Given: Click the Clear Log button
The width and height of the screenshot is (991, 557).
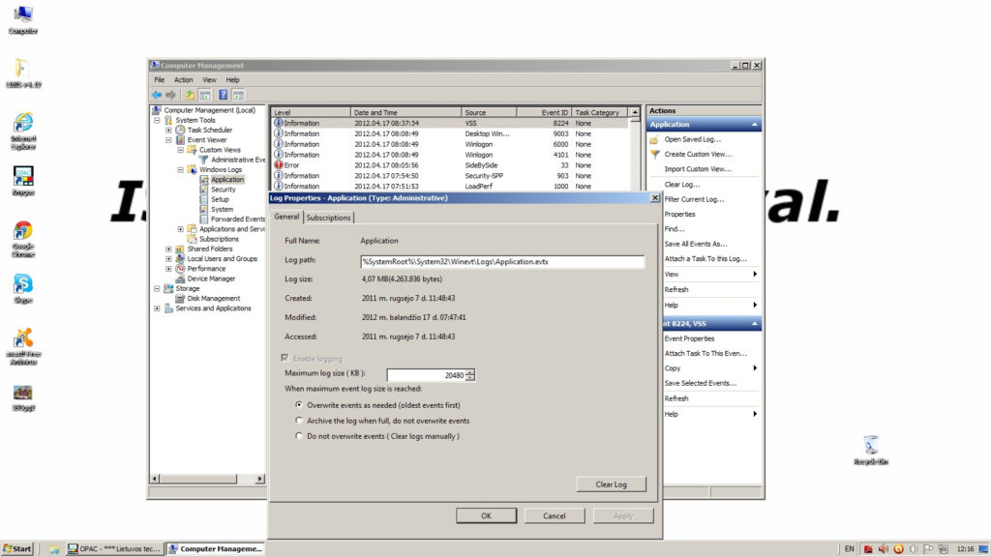Looking at the screenshot, I should click(x=612, y=484).
